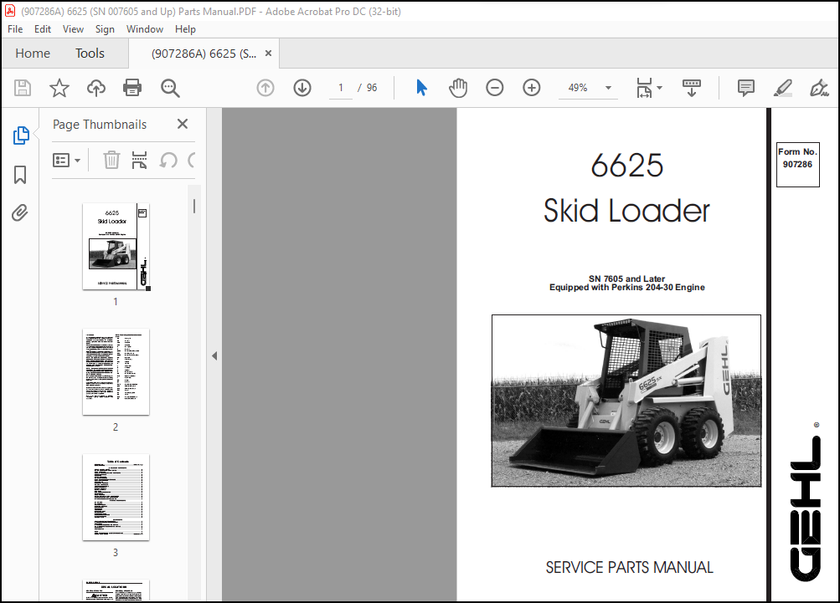
Task: Open the Attachments paperclip panel
Action: tap(20, 212)
